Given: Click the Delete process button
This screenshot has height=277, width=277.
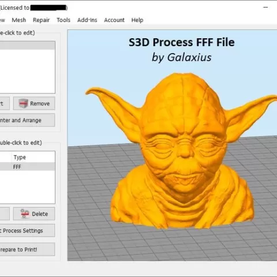Looking at the screenshot, I should point(34,214).
